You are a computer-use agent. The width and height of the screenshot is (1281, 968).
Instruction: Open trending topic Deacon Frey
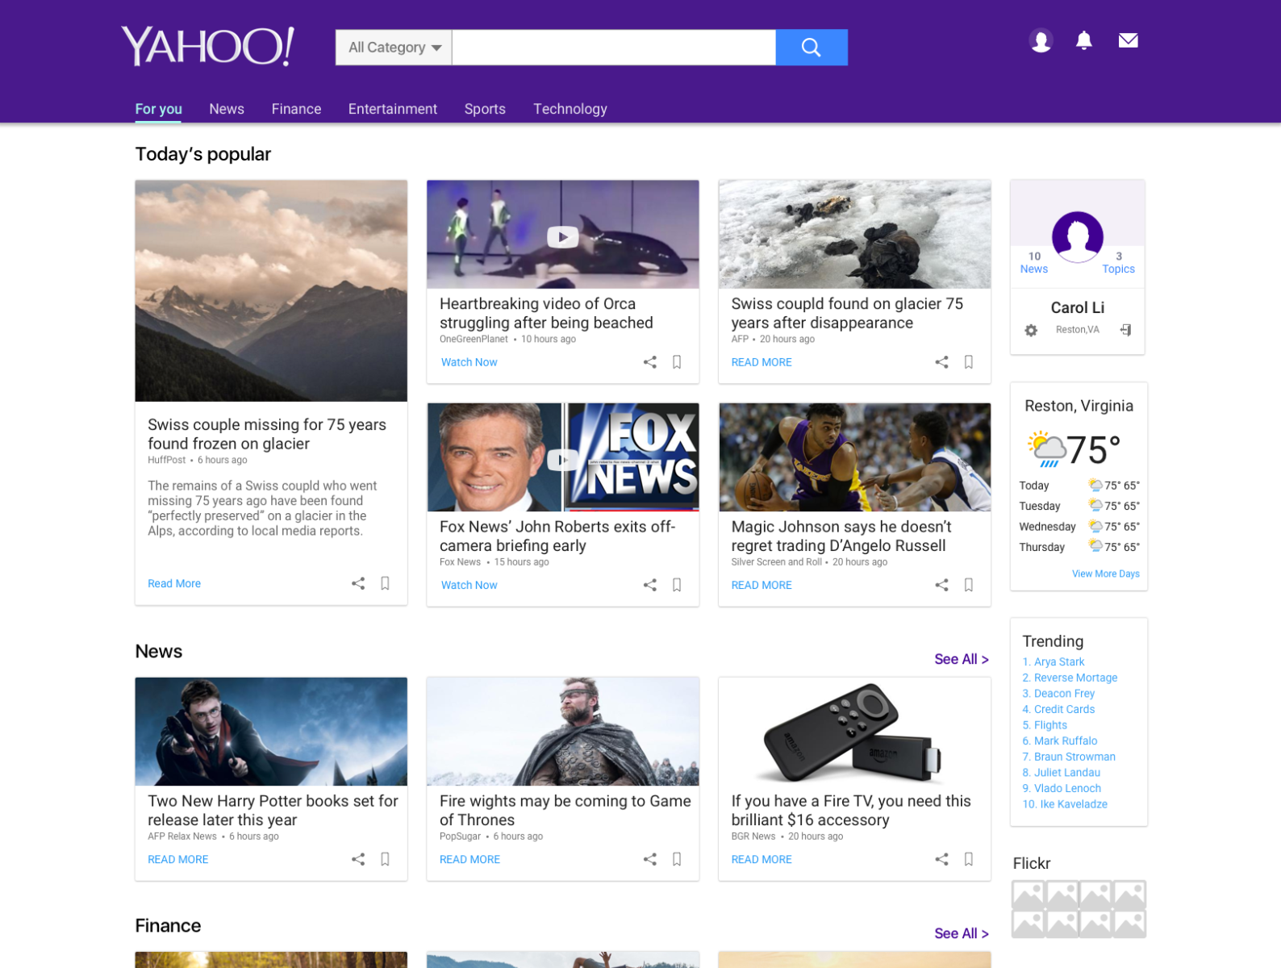click(x=1058, y=693)
